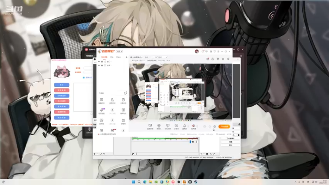Open the calendar-like toolbox tool in first row
329x185 pixels.
click(x=123, y=101)
